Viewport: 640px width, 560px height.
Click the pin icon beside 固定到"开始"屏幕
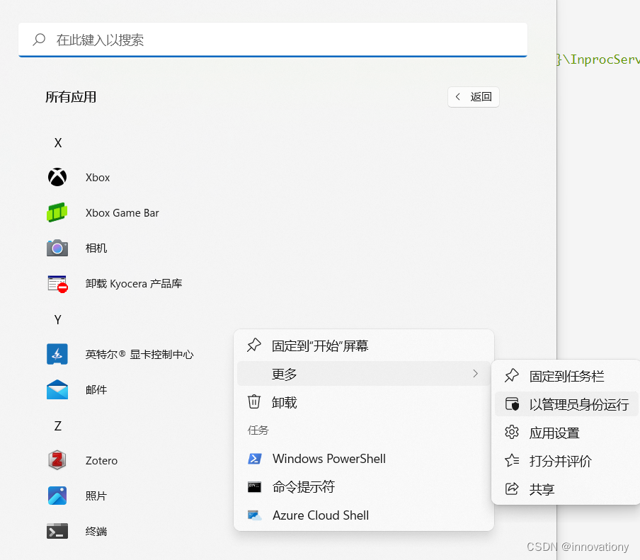pyautogui.click(x=254, y=345)
